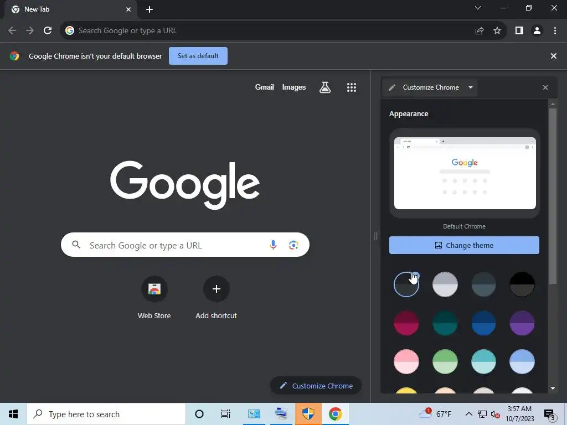Click the muted volume tray icon
This screenshot has height=425, width=567.
pyautogui.click(x=496, y=414)
